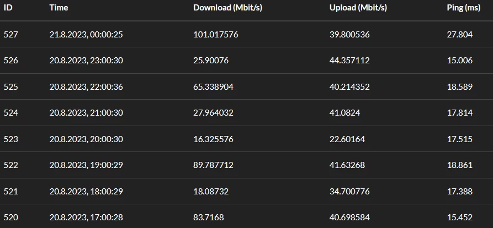The image size is (493, 228).
Task: Click the ID column header
Action: point(8,8)
